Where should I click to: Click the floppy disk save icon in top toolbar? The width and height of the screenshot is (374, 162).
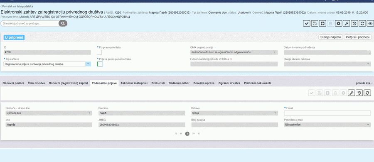315,23
